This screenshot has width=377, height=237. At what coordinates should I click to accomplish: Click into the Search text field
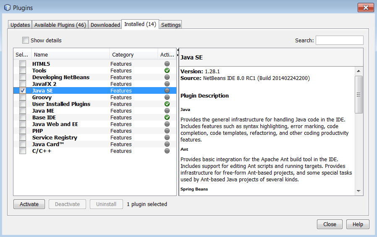(x=339, y=40)
